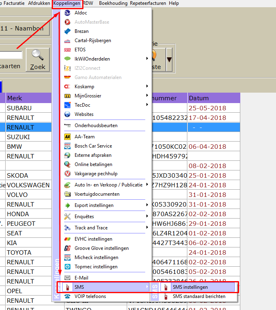Select the OPEL row
The width and height of the screenshot is (276, 310).
(28, 291)
